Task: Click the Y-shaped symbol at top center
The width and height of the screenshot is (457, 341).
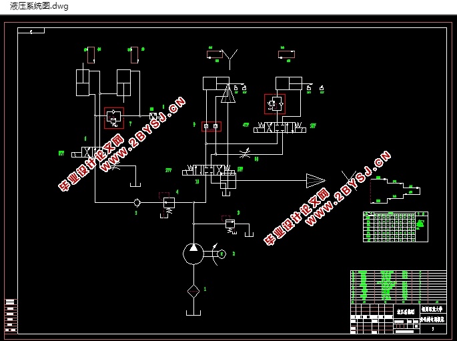Action: point(232,56)
